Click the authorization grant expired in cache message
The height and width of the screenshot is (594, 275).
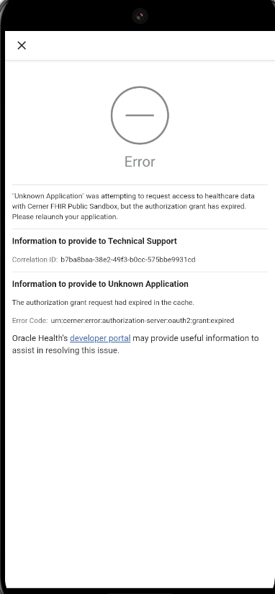(x=103, y=302)
